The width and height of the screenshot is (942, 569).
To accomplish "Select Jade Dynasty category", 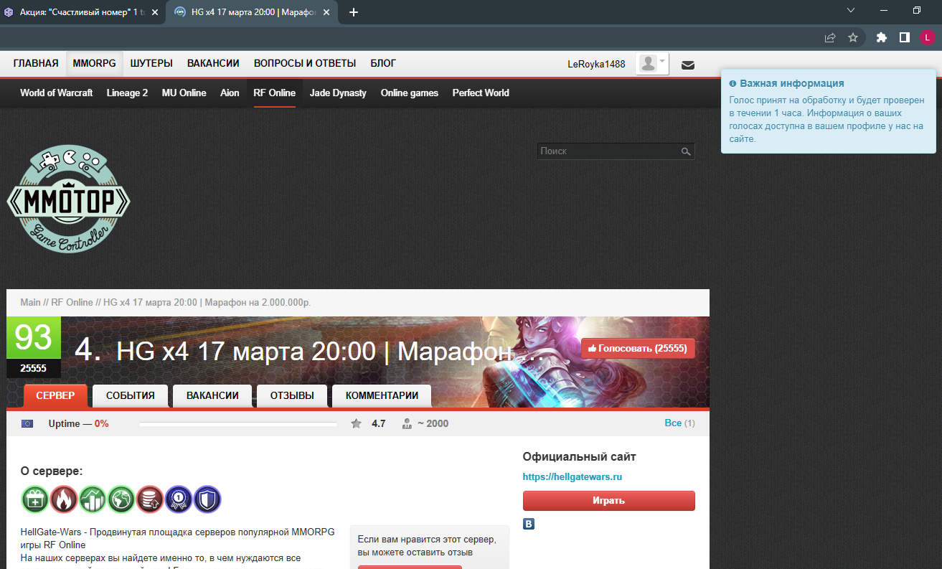I will 338,93.
